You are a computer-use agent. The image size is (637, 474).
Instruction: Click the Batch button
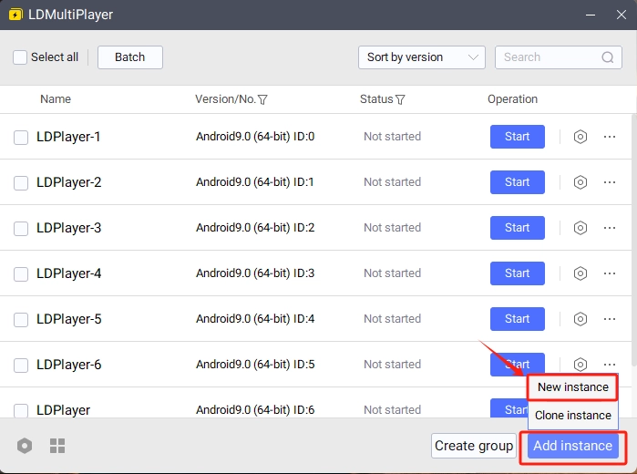pos(130,57)
